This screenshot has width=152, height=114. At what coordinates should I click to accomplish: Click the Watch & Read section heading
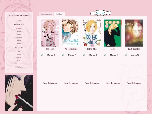pos(19,24)
